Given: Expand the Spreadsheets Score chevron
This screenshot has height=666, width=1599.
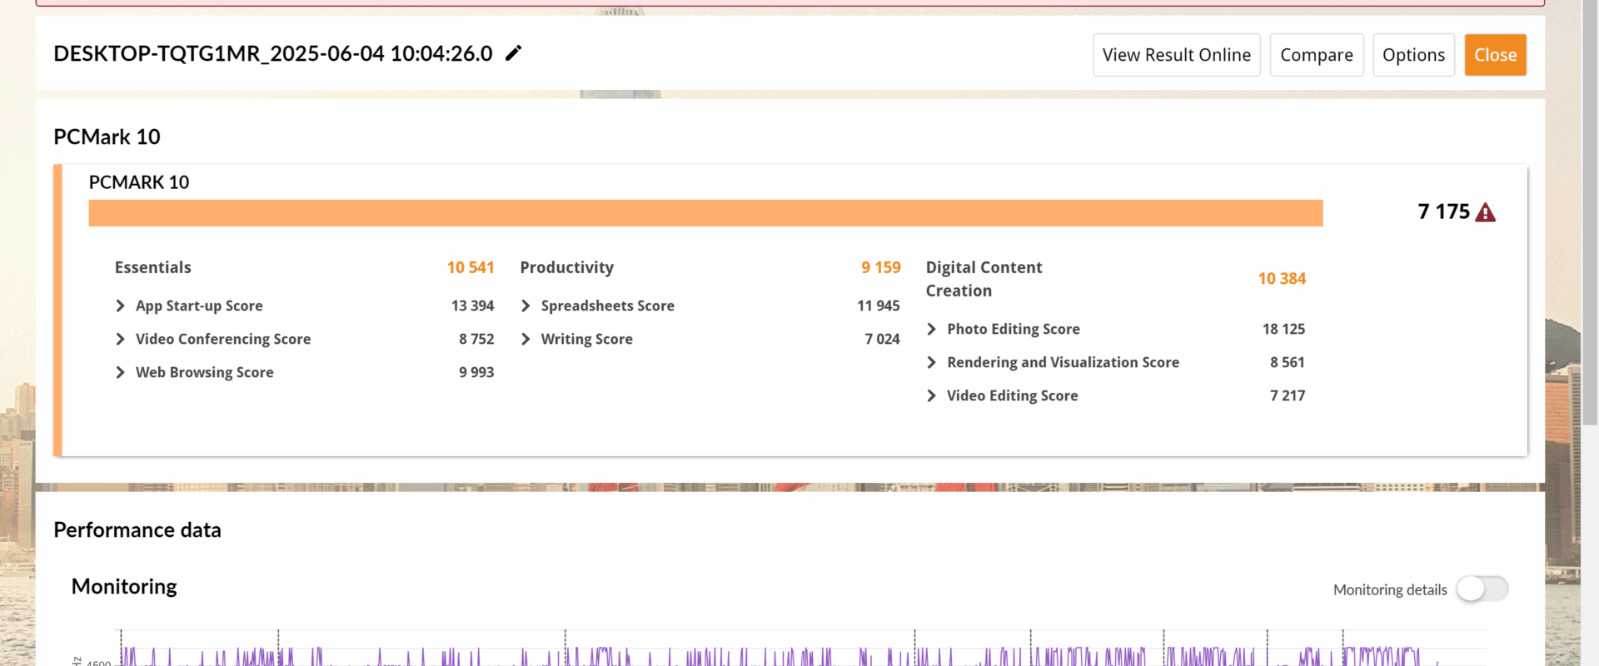Looking at the screenshot, I should tap(526, 306).
